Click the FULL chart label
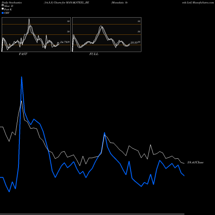215x215 pixels. (x=94, y=54)
